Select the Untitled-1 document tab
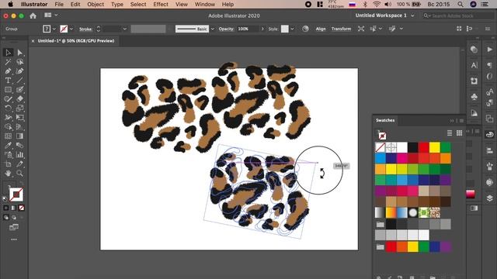The image size is (497, 279). pyautogui.click(x=76, y=41)
